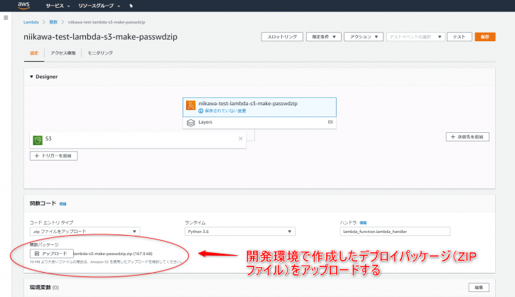Open the サービス menu
The width and height of the screenshot is (515, 297).
[58, 6]
